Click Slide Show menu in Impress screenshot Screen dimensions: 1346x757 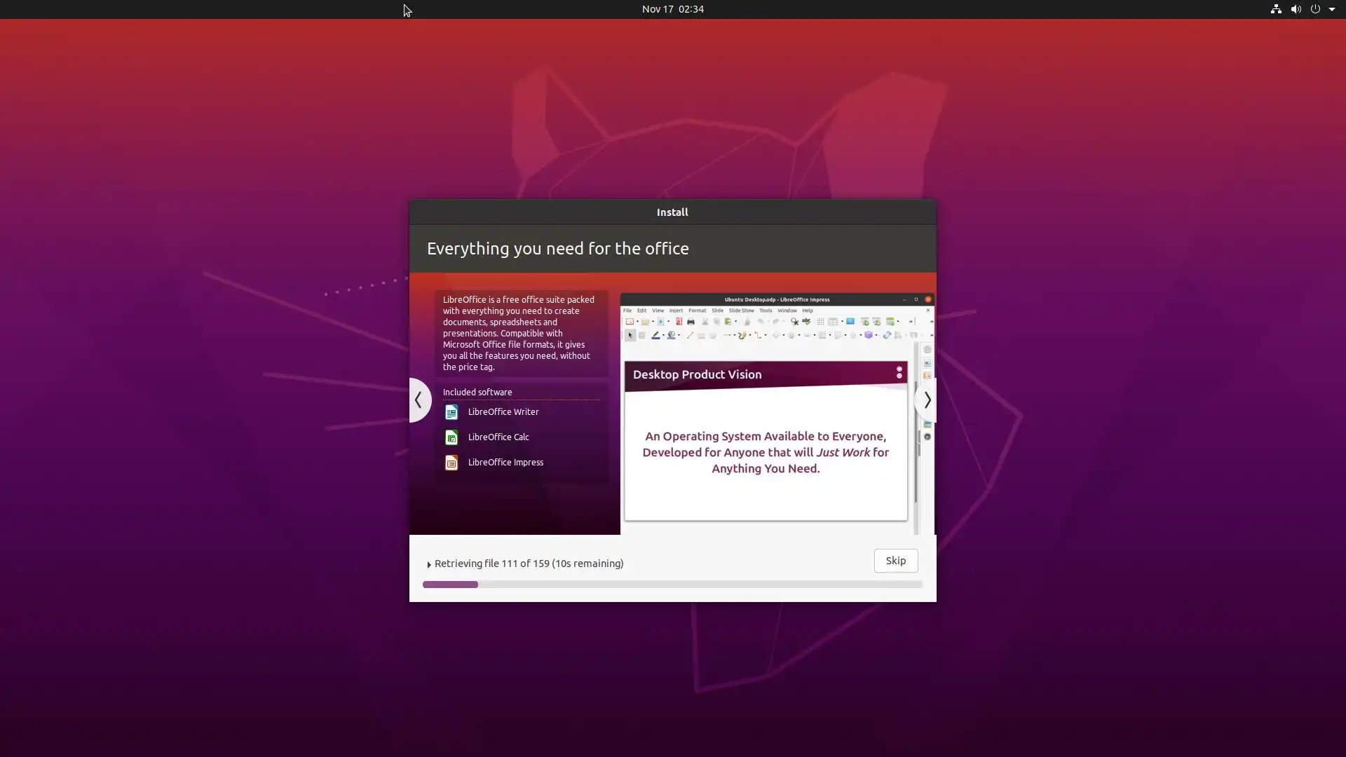(741, 311)
